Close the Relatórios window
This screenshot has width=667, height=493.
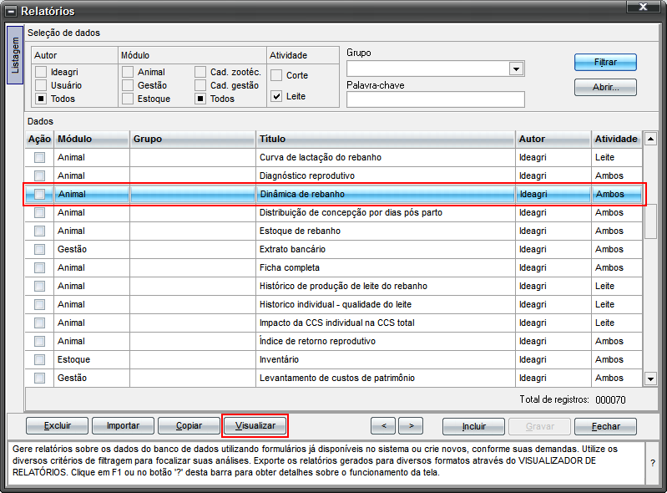pyautogui.click(x=643, y=7)
